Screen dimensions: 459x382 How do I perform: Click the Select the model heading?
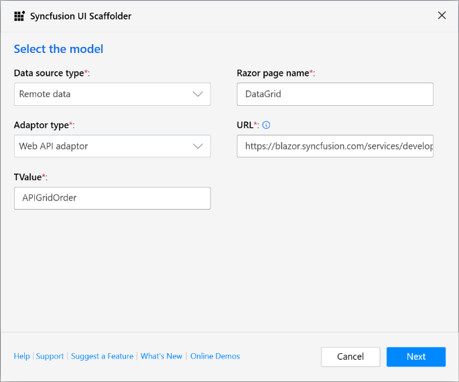point(58,49)
